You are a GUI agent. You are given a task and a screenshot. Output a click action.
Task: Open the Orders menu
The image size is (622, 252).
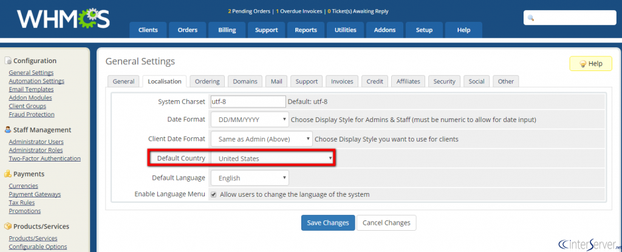188,30
